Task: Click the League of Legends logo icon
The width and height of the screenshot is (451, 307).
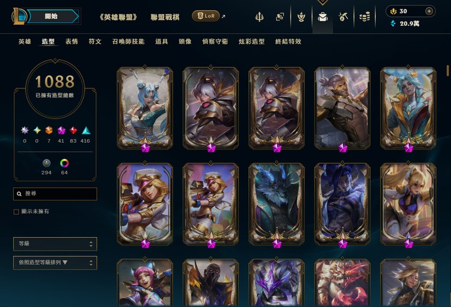Action: [x=19, y=16]
